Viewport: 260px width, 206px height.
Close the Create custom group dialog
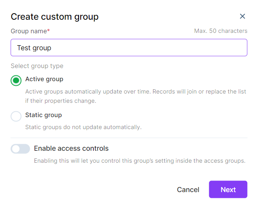(243, 16)
